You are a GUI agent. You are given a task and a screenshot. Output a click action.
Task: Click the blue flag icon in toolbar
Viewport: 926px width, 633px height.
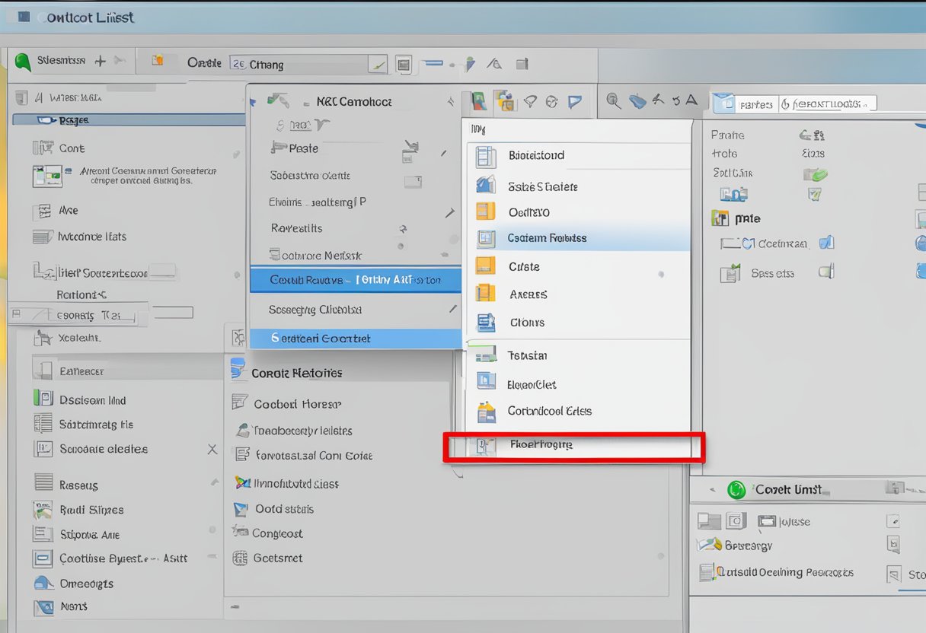click(575, 101)
